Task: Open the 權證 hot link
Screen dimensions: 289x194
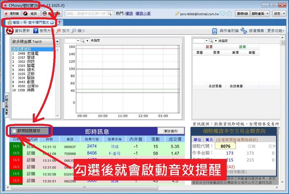Action: [x=129, y=14]
